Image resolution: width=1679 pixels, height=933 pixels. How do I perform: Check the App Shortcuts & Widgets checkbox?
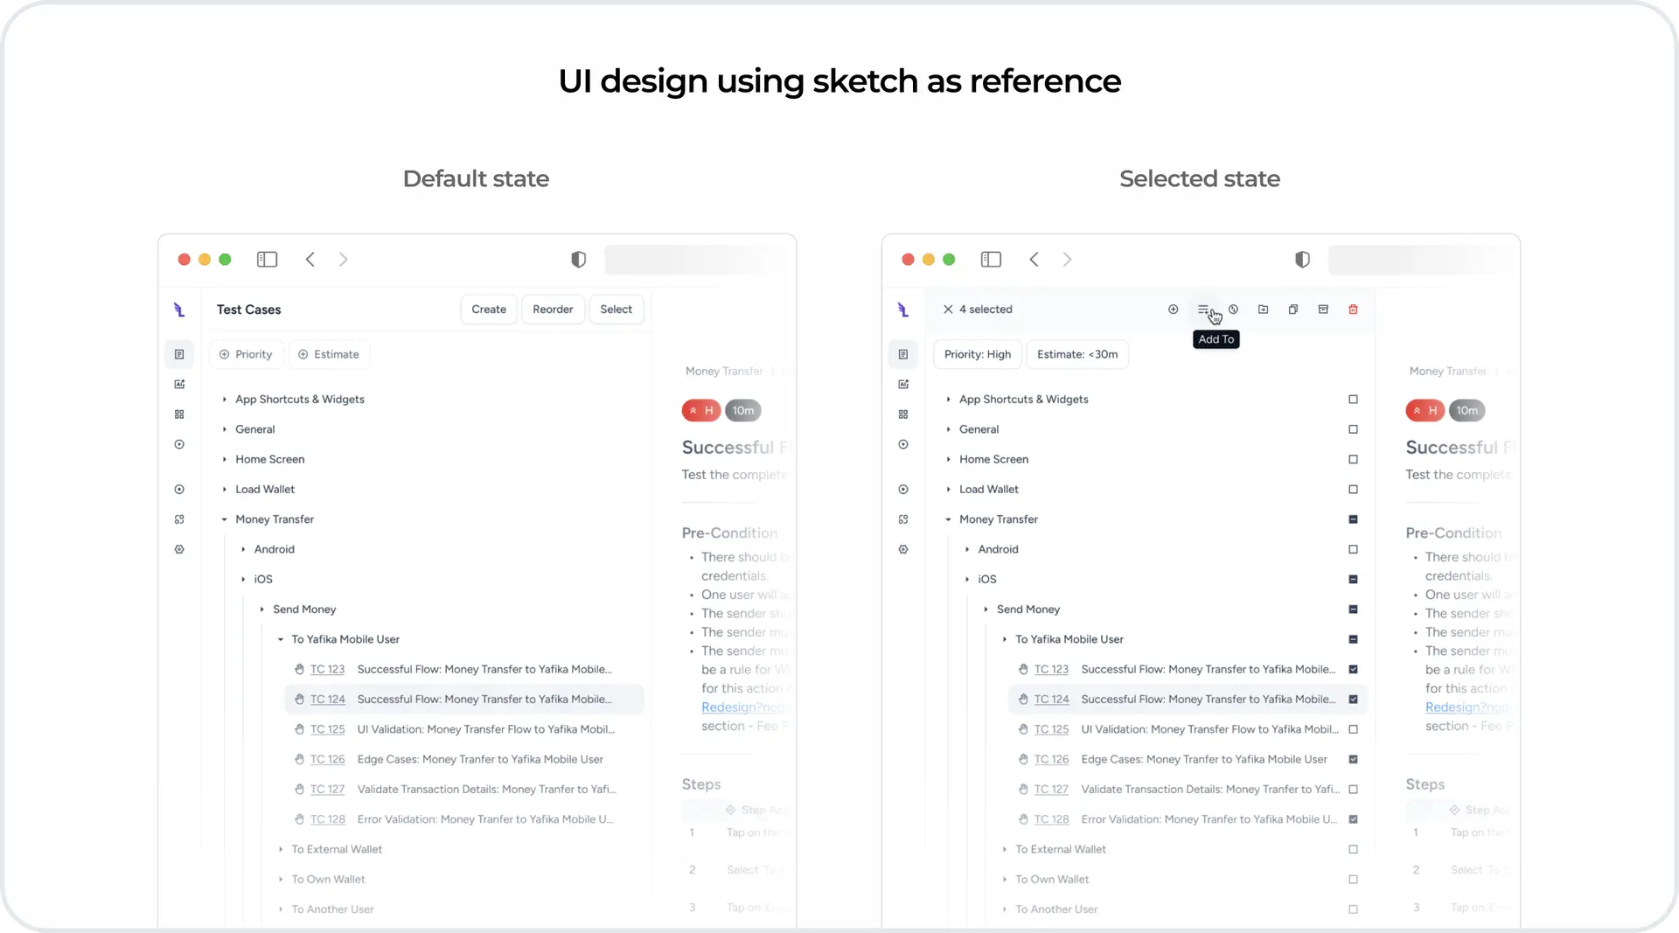(x=1353, y=400)
